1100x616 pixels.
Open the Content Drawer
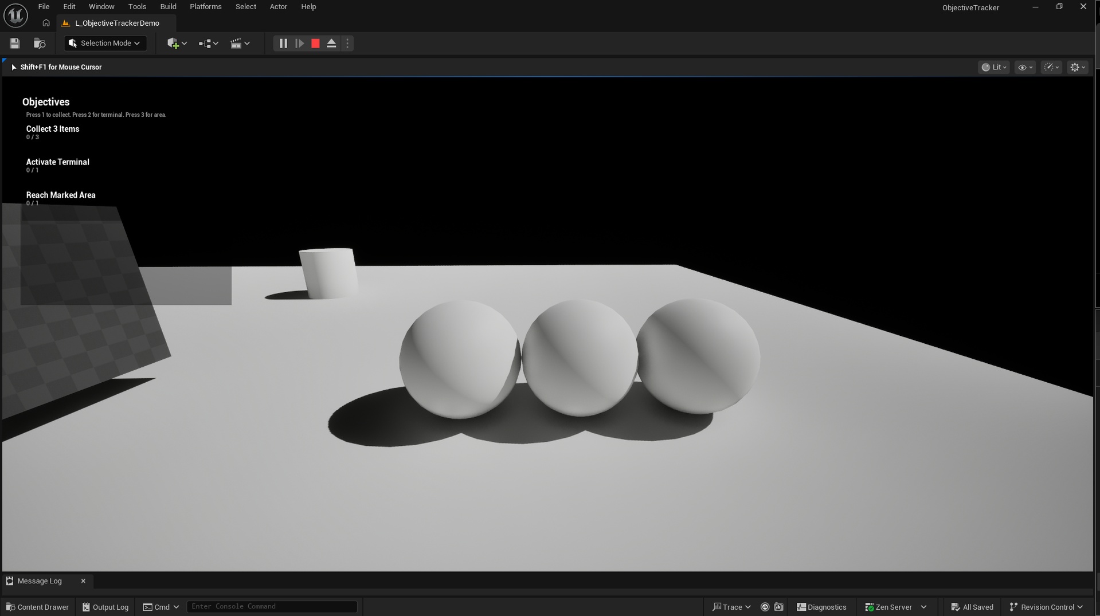(x=37, y=607)
